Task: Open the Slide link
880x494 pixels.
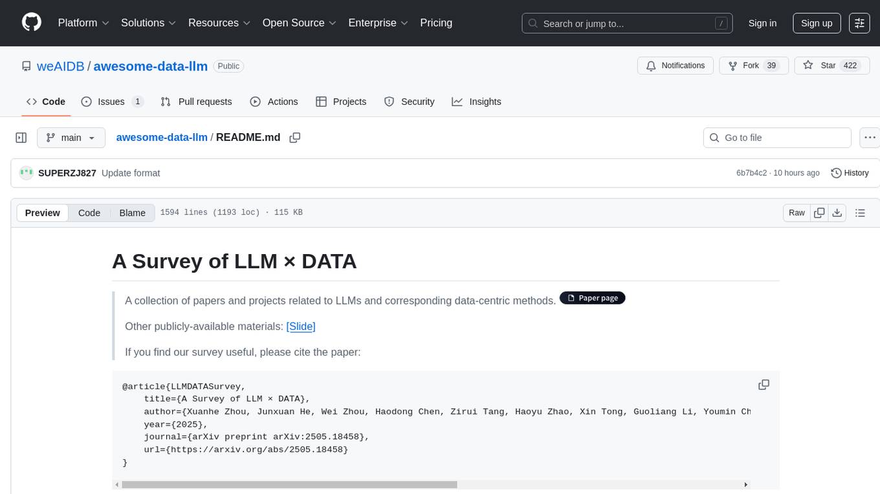Action: point(301,327)
